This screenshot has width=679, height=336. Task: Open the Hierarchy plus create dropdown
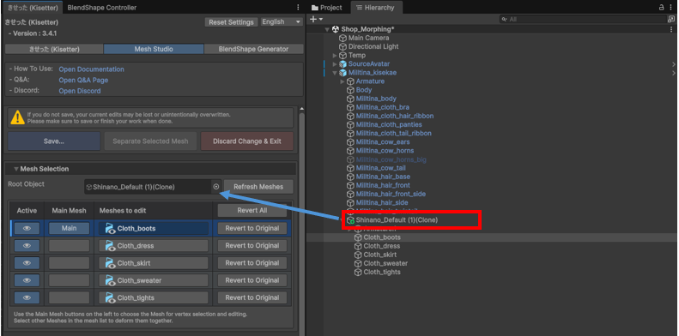(316, 20)
